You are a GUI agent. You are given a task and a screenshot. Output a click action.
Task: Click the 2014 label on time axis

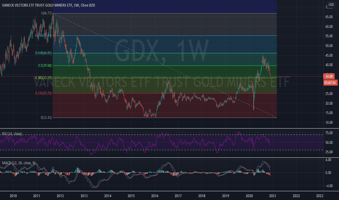[108, 196]
